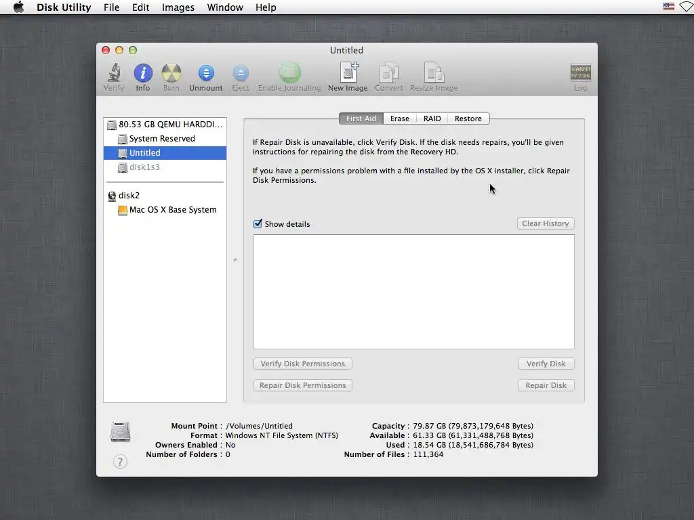
Task: Switch to the First Aid tab
Action: [x=361, y=118]
